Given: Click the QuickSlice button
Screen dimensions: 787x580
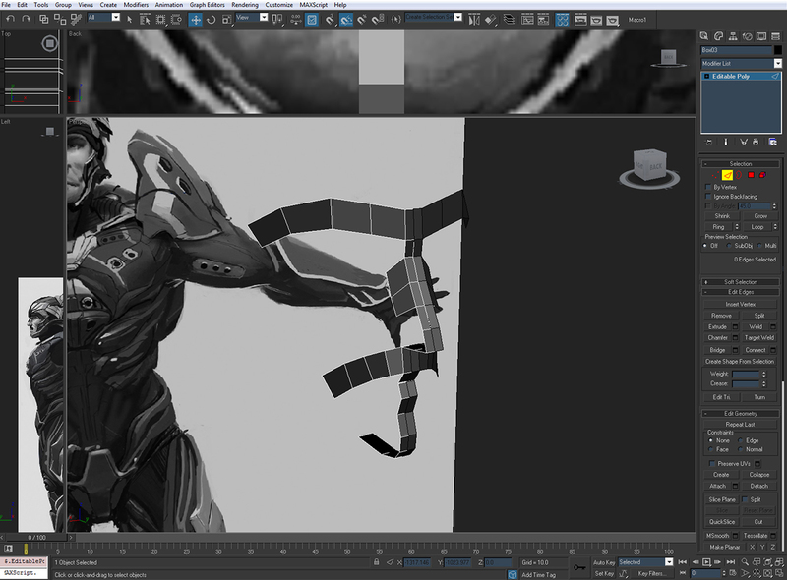Looking at the screenshot, I should (722, 522).
